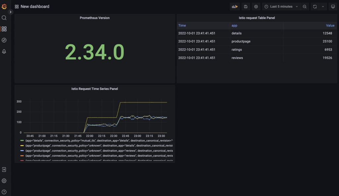Click the value 6953 in the table
Image resolution: width=339 pixels, height=196 pixels.
pyautogui.click(x=328, y=50)
